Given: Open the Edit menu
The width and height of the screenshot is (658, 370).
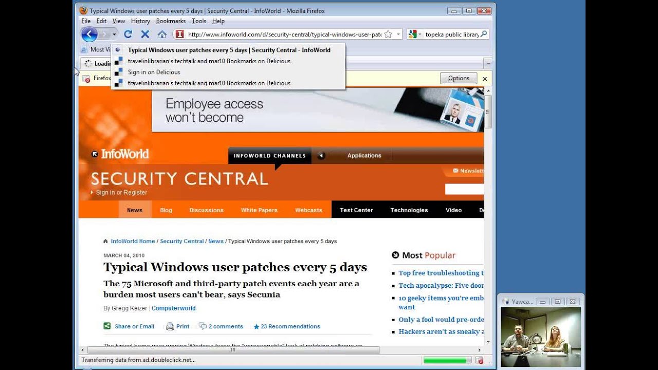Looking at the screenshot, I should coord(102,21).
